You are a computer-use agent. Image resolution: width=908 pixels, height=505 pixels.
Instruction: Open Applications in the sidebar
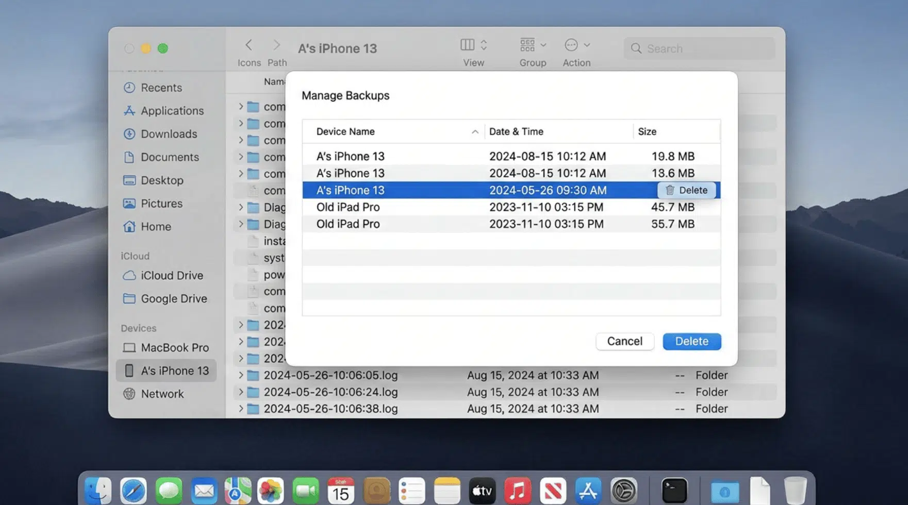[x=163, y=111]
